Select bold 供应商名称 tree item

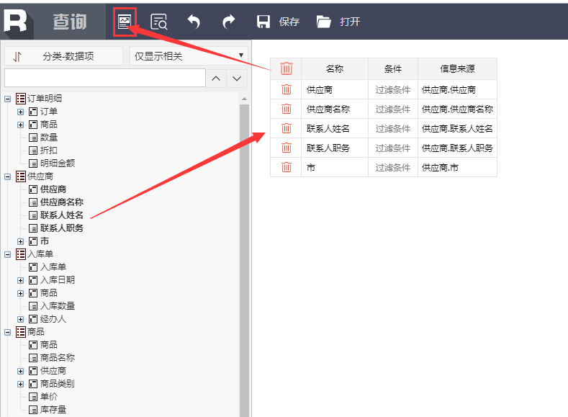tap(62, 202)
